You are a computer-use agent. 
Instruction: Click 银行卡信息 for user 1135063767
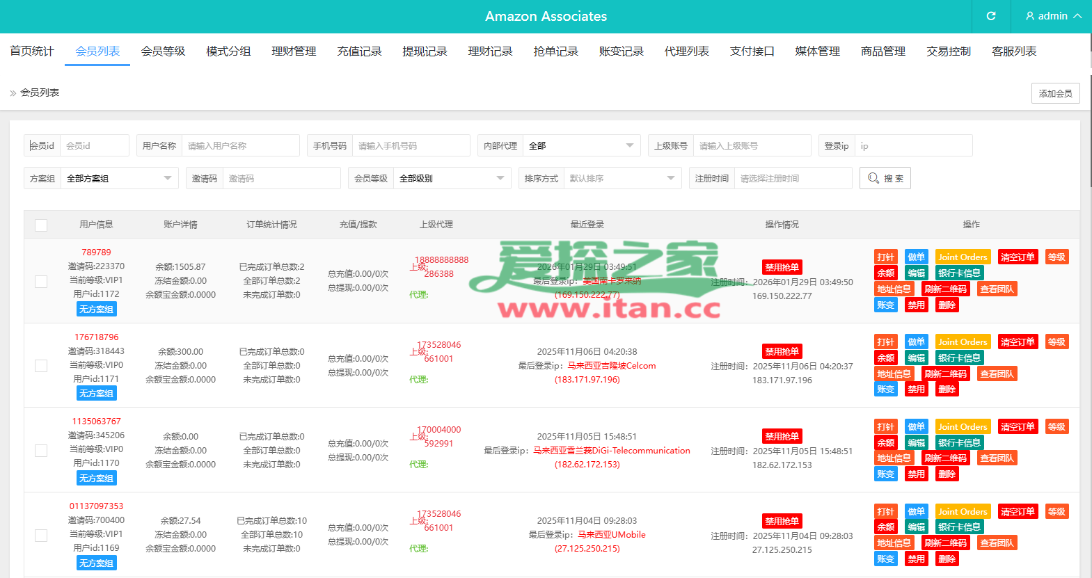[958, 442]
